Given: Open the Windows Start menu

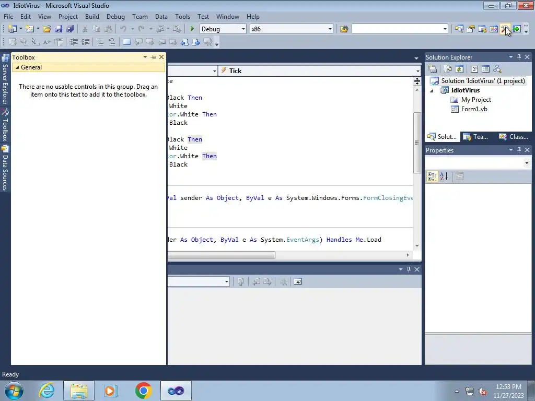Looking at the screenshot, I should point(14,391).
